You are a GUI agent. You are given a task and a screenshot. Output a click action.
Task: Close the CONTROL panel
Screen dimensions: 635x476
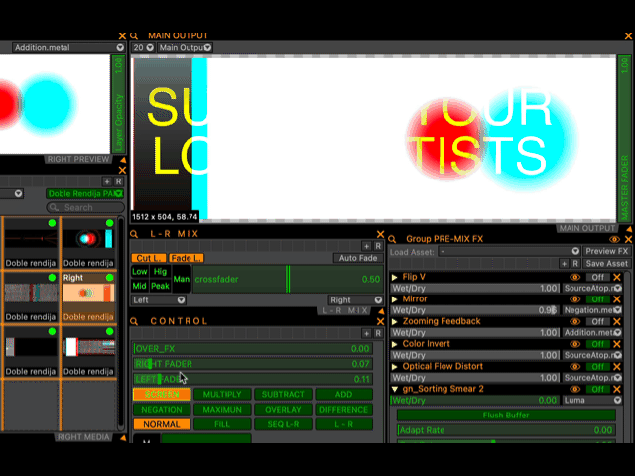pos(380,321)
